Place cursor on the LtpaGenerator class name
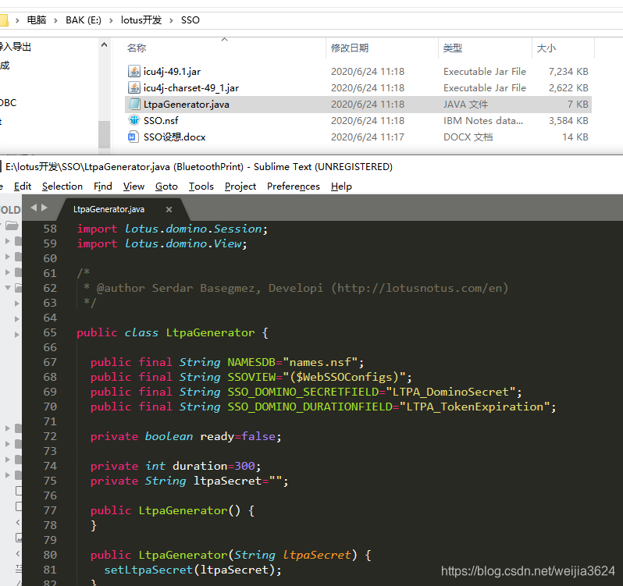 (210, 332)
